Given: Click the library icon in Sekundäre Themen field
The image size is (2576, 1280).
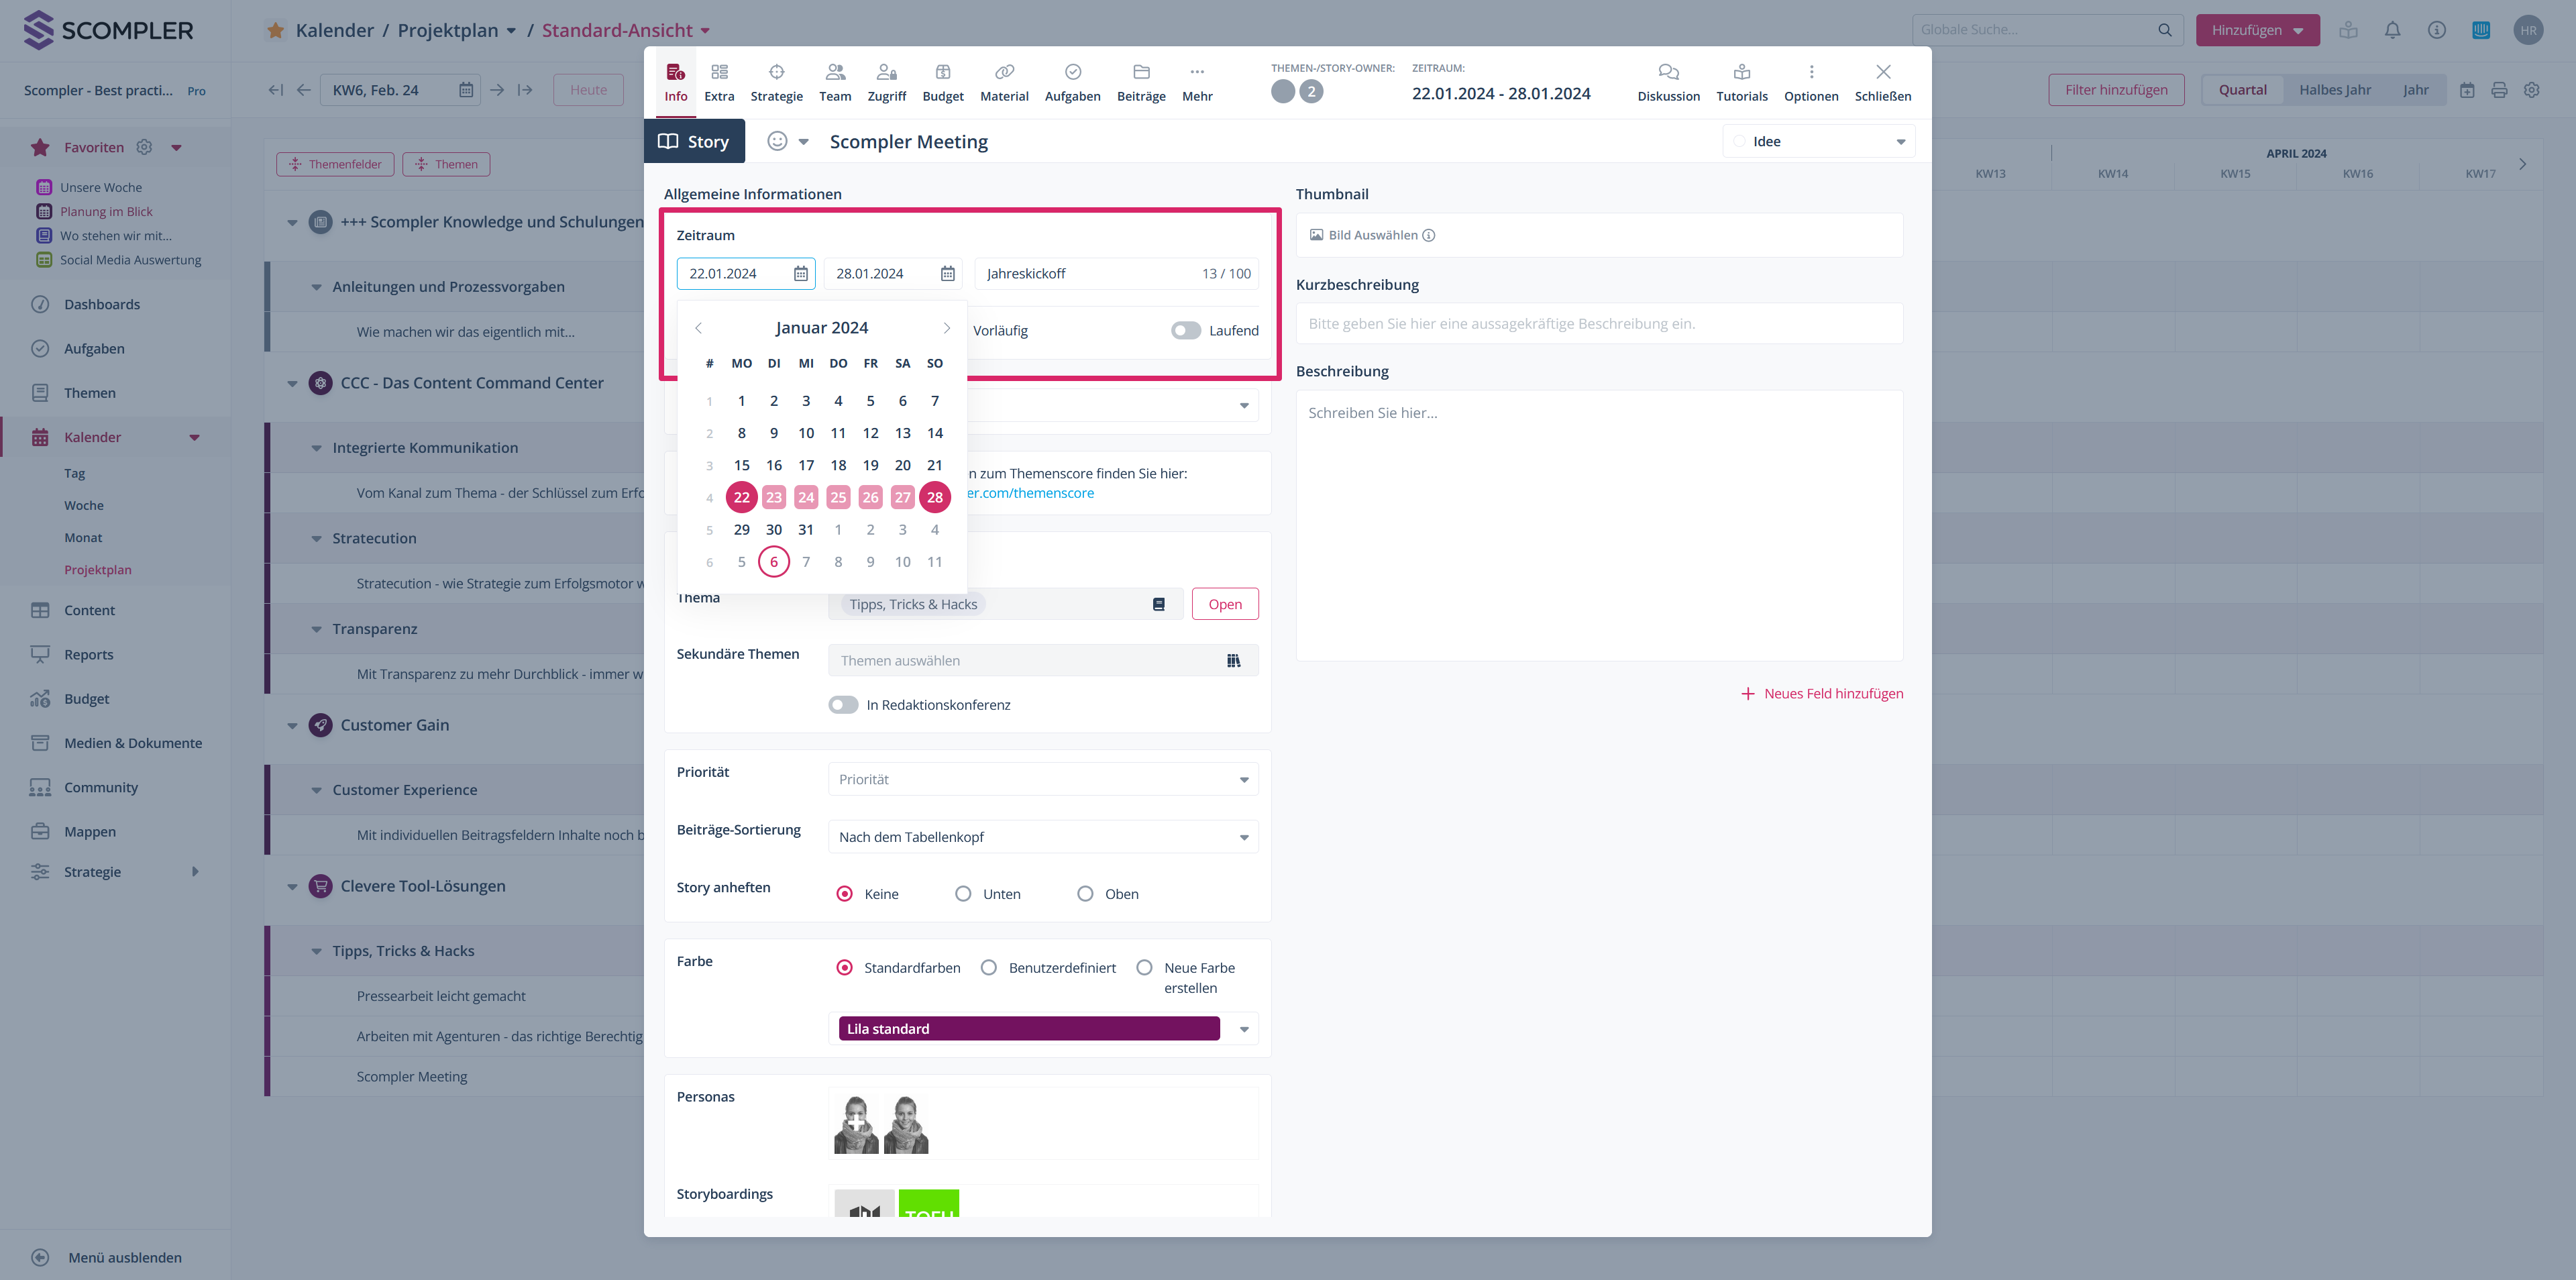Looking at the screenshot, I should coord(1233,660).
